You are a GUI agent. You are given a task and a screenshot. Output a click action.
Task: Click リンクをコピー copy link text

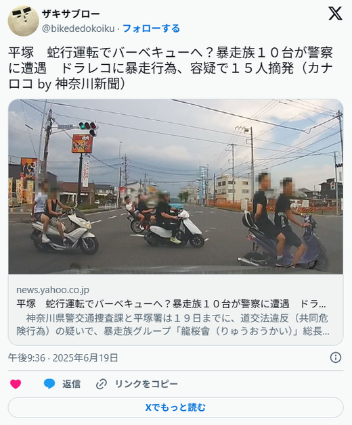tap(146, 384)
